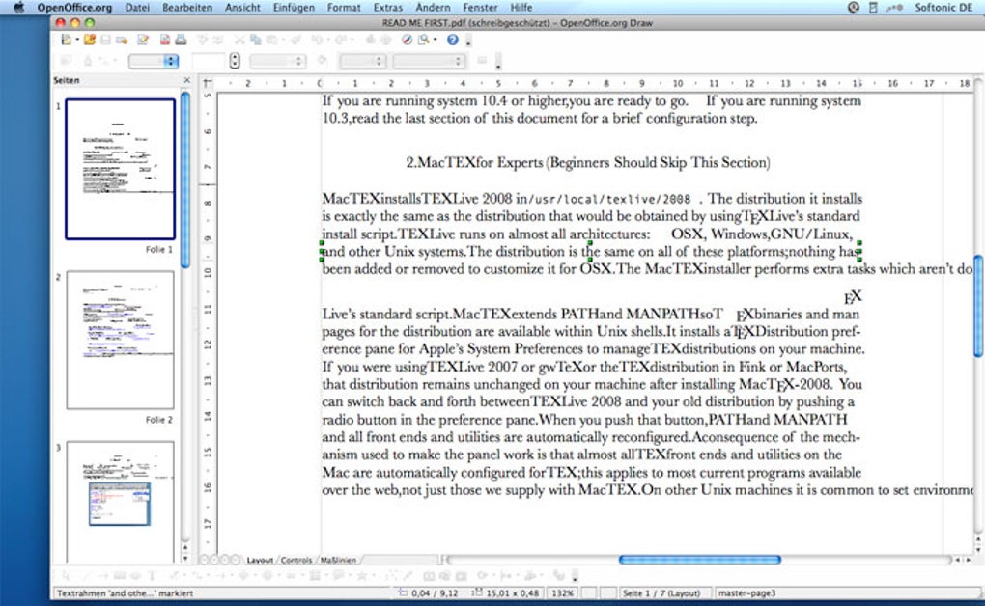Viewport: 985px width, 606px height.
Task: Click the Open file folder icon
Action: coord(90,40)
